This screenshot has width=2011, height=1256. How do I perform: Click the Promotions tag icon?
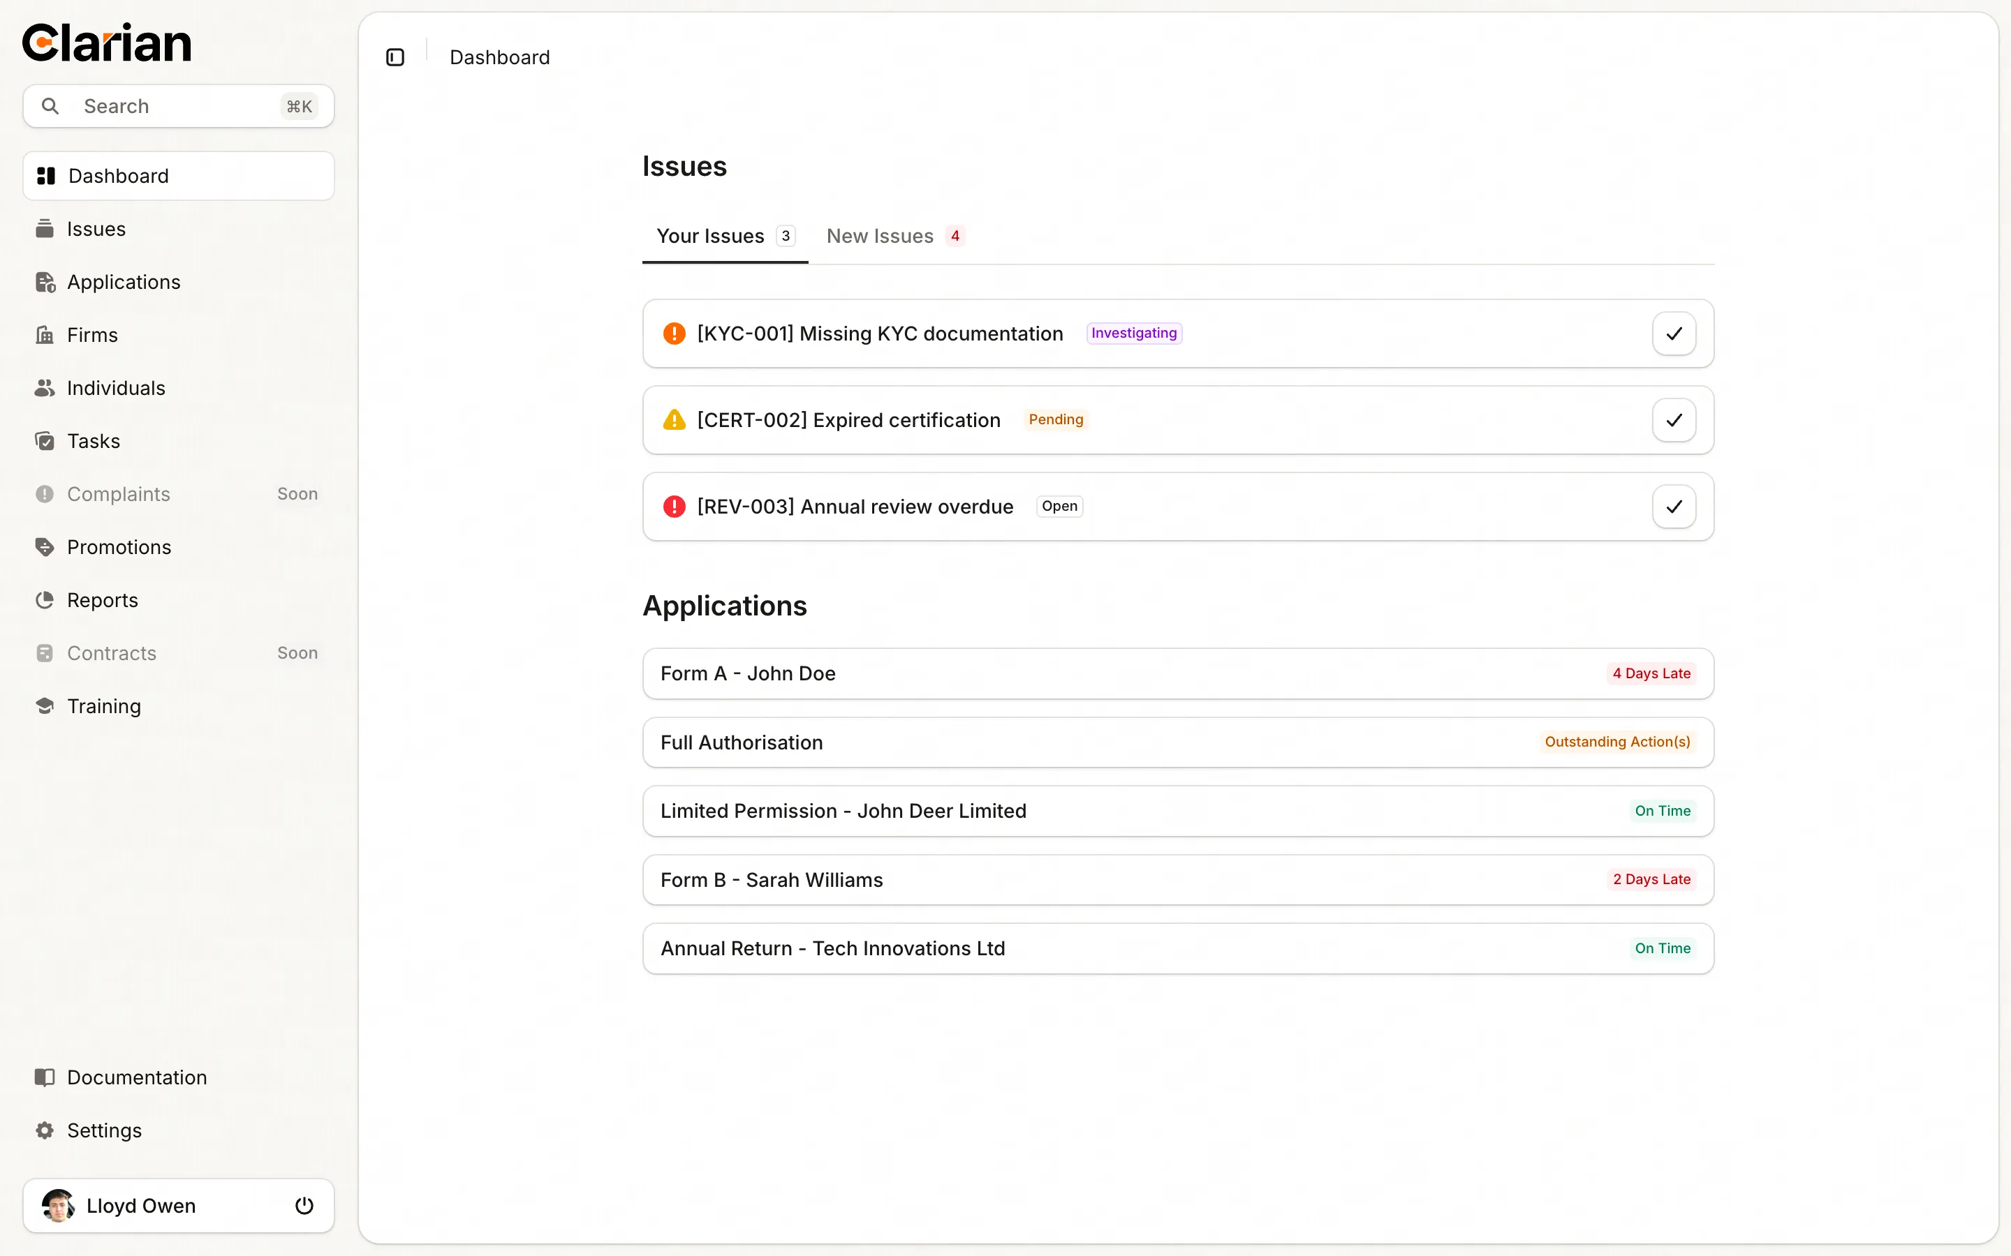45,546
